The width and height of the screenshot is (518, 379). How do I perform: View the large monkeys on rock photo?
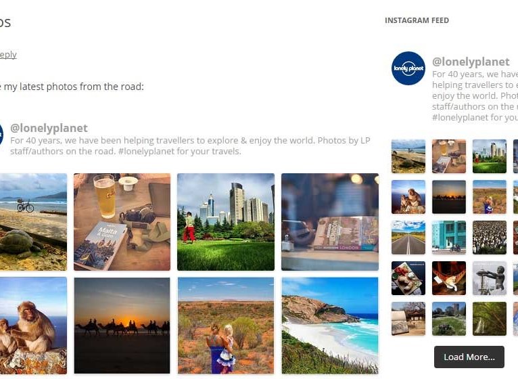click(x=33, y=326)
